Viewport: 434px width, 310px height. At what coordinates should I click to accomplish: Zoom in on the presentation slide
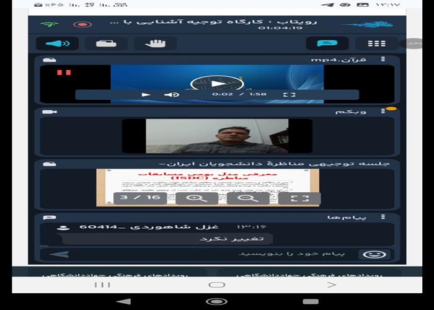(197, 198)
